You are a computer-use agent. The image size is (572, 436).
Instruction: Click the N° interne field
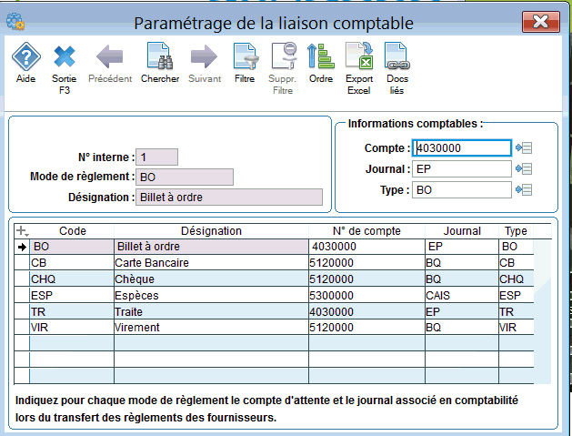coord(156,157)
